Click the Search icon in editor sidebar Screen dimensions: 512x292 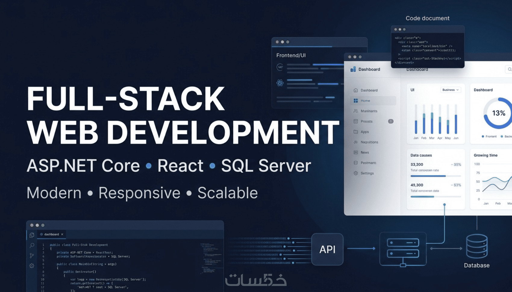point(32,245)
